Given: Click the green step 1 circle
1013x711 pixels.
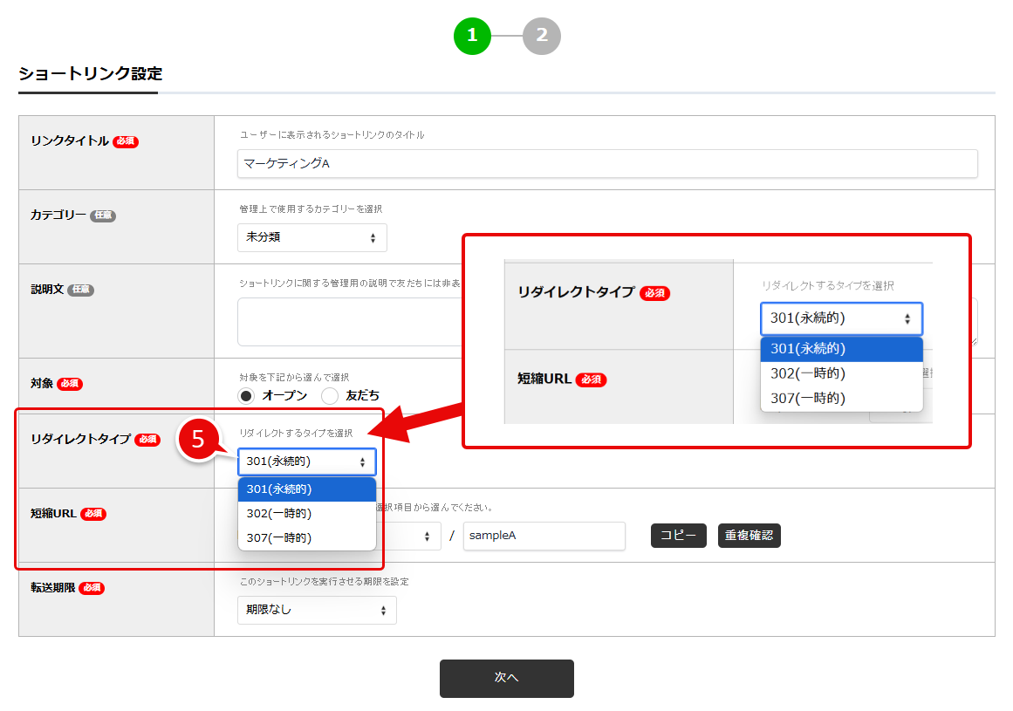Looking at the screenshot, I should click(x=472, y=36).
